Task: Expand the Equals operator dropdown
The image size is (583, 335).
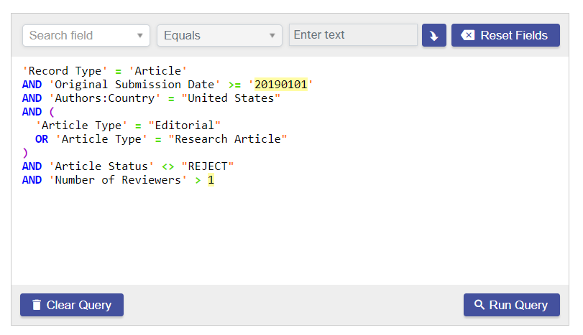Action: [219, 35]
